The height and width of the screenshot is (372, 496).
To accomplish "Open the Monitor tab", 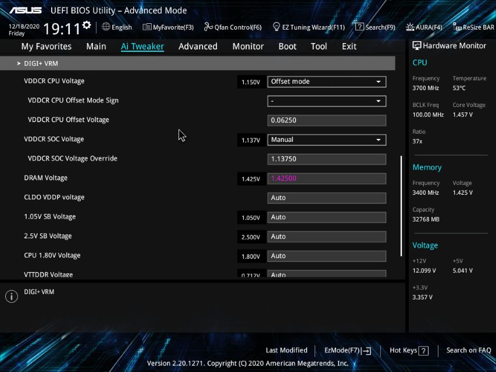I will (x=248, y=46).
